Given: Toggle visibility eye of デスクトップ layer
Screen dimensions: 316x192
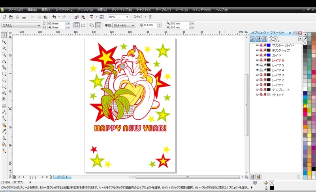Looking at the screenshot, I should point(257,50).
